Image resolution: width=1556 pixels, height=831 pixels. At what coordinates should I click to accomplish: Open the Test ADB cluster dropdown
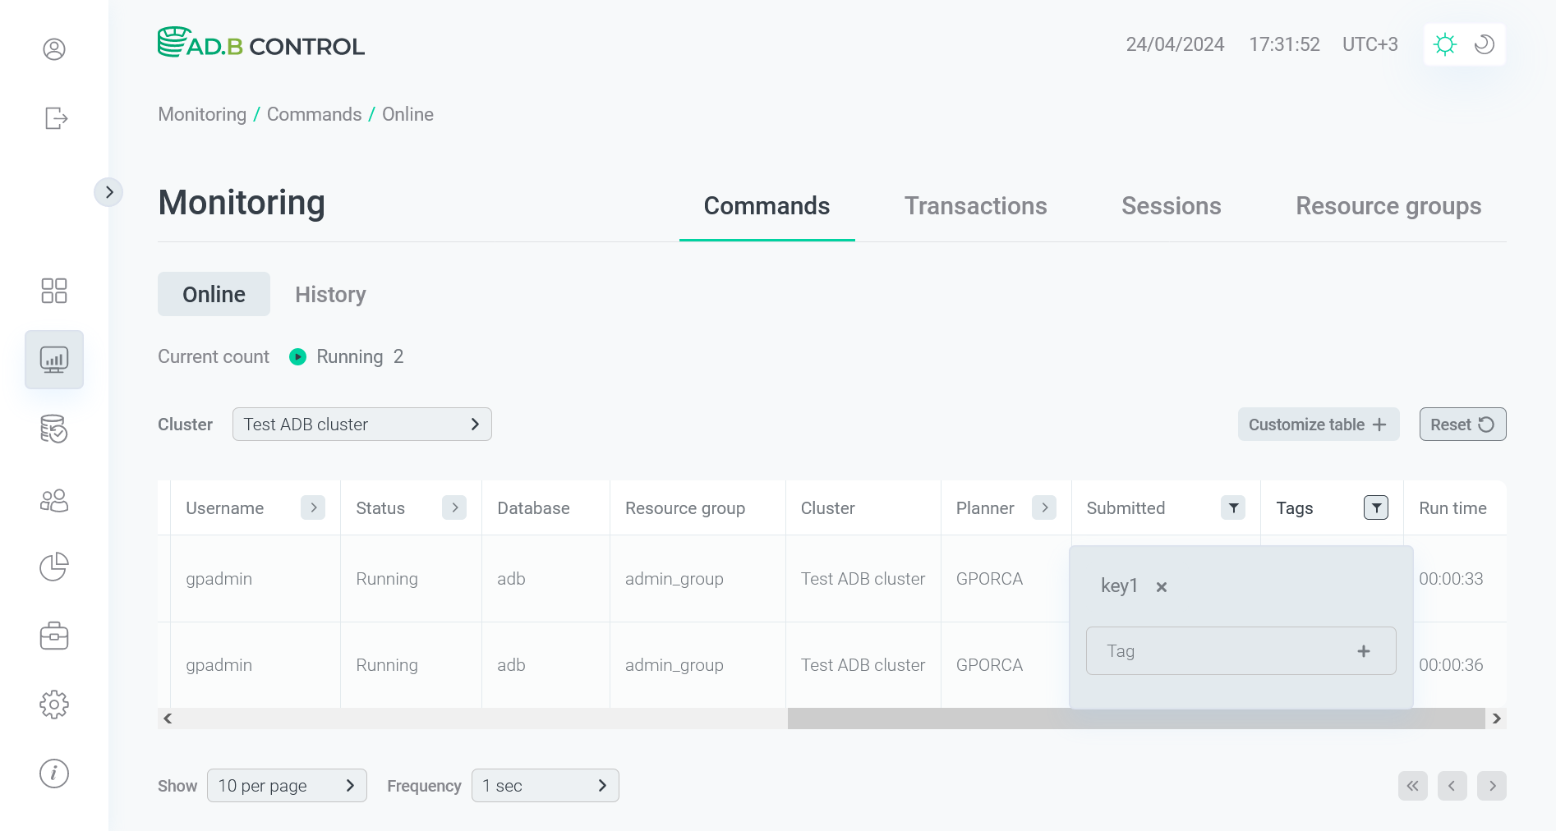pyautogui.click(x=361, y=425)
